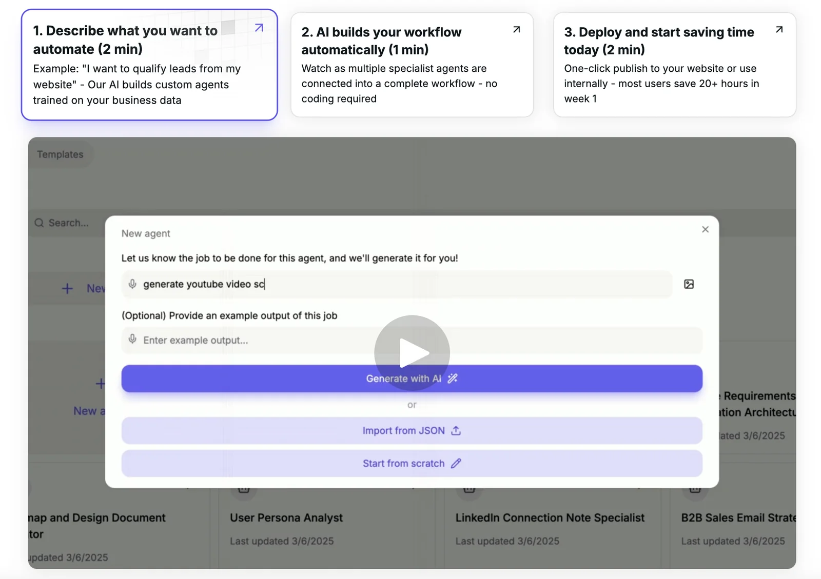Open the arrow icon on the step 2 card
821x579 pixels.
[x=516, y=30]
